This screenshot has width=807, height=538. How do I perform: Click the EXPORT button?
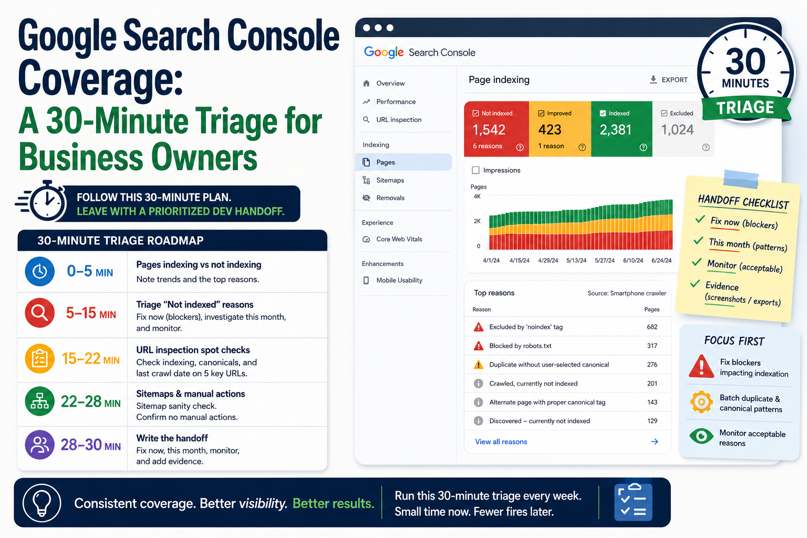668,80
